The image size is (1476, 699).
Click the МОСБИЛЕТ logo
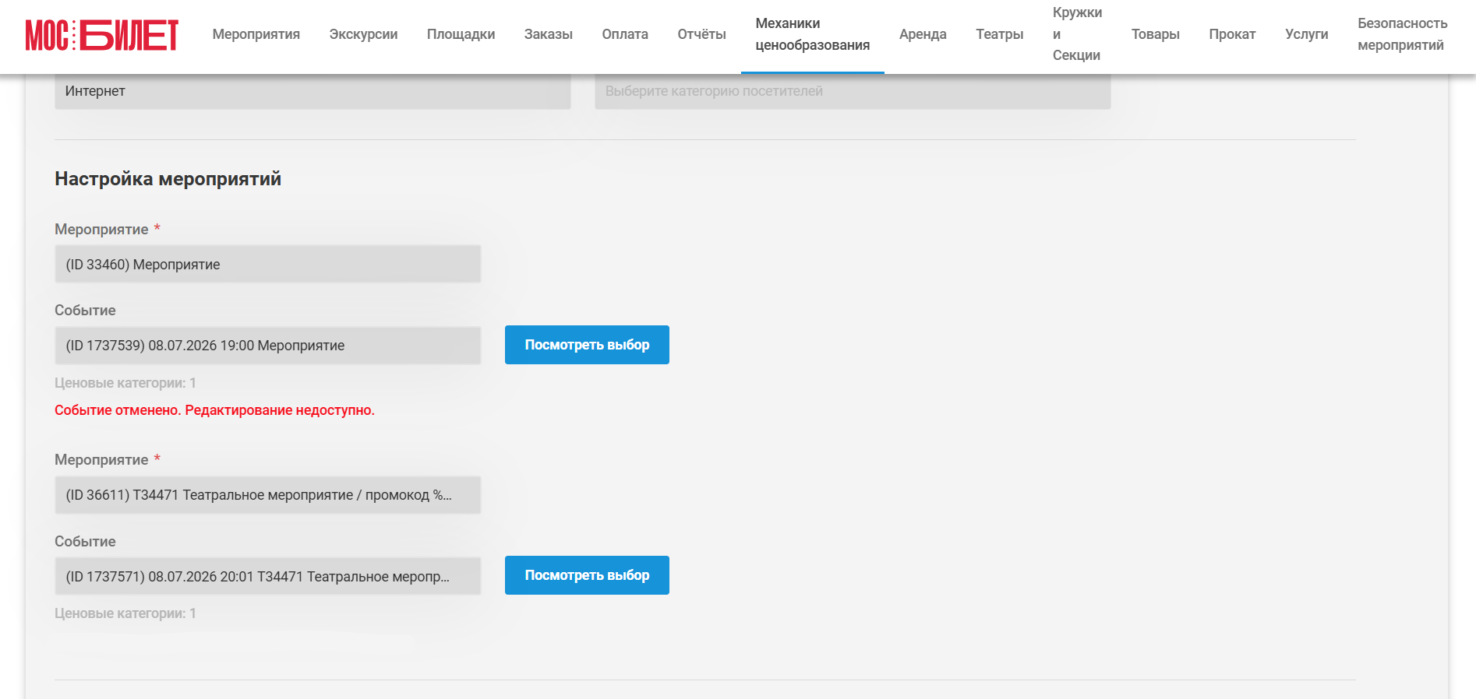click(102, 35)
